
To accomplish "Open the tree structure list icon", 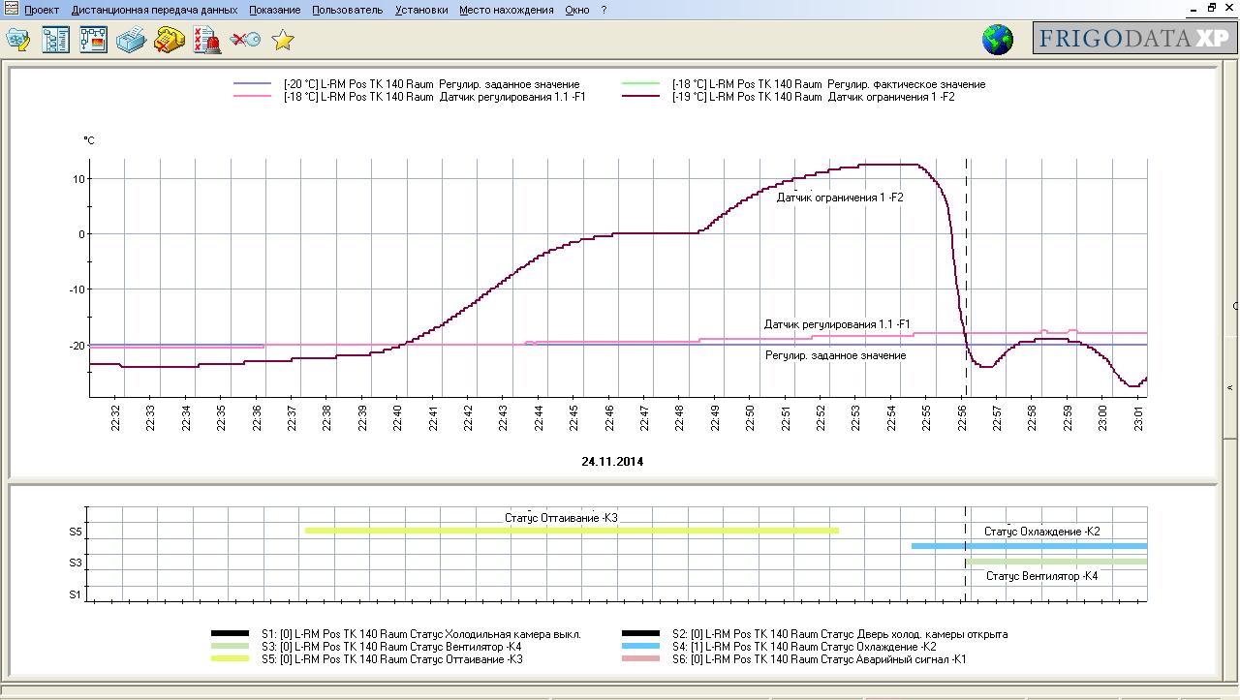I will pyautogui.click(x=55, y=40).
